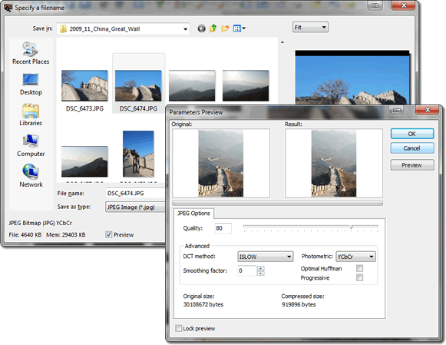Click the help button on Parameters Preview title bar
Screen dimensions: 446x345
[396, 110]
